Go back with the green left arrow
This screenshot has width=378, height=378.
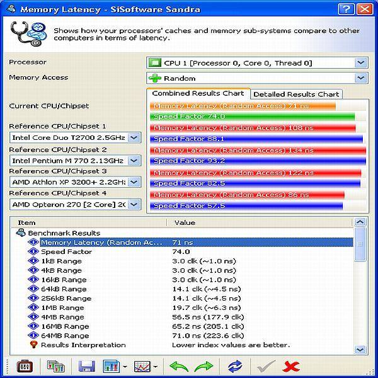pos(179,367)
